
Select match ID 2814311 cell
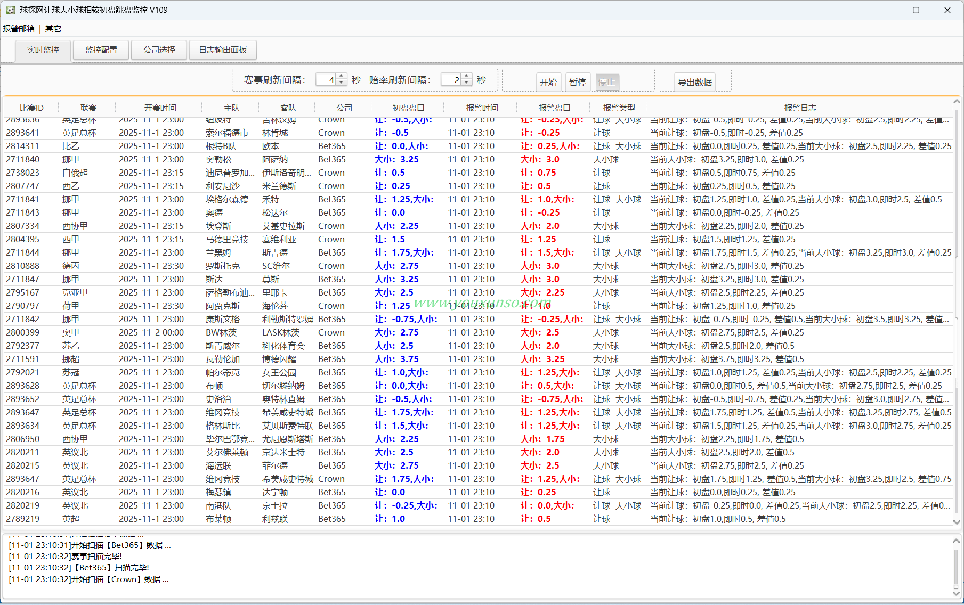coord(22,146)
